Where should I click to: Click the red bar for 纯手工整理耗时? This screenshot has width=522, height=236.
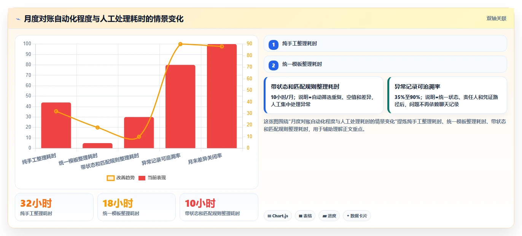[x=56, y=125]
